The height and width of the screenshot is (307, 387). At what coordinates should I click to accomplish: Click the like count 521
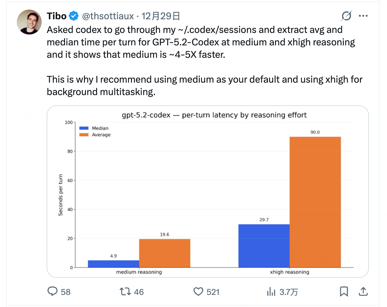click(213, 292)
